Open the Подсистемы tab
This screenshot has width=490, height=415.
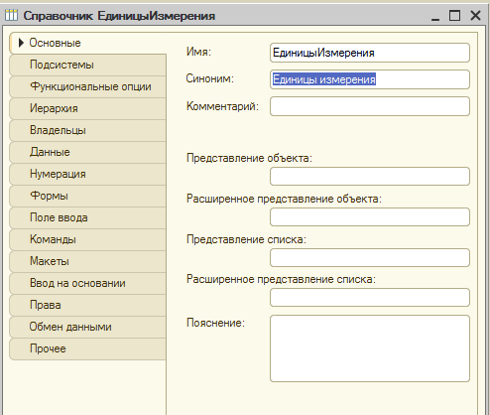point(88,65)
